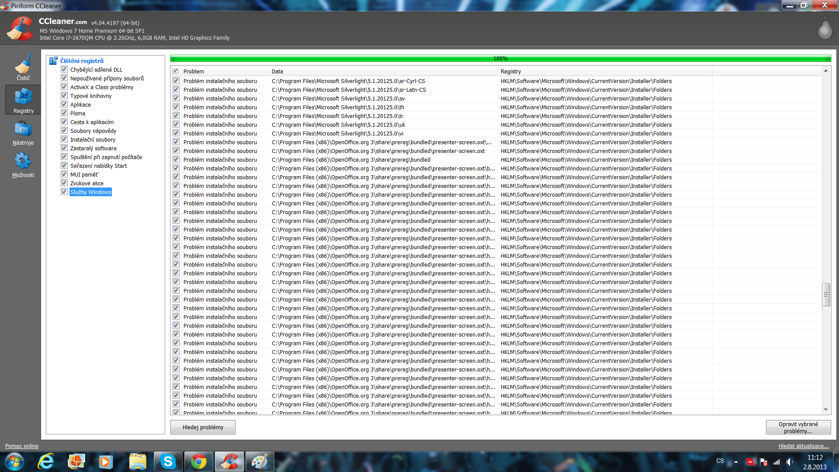Select the Silverlight 5.1.20125.0\sv path

338,98
